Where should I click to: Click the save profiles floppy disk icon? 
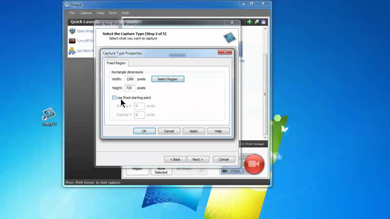click(264, 22)
